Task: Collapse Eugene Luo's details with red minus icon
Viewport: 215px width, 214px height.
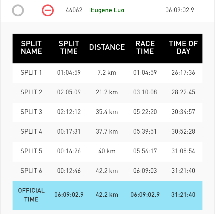Action: pyautogui.click(x=48, y=10)
